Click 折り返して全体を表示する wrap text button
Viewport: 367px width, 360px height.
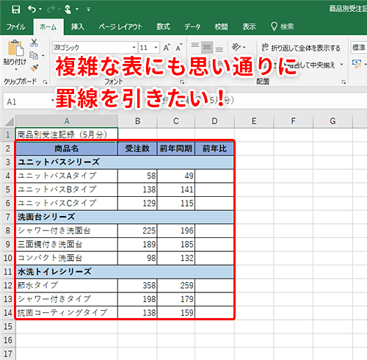tap(301, 48)
